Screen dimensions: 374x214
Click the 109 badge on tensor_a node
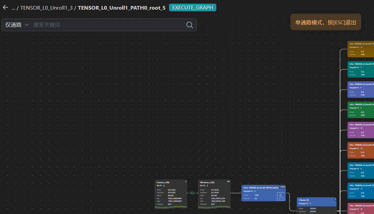click(228, 181)
